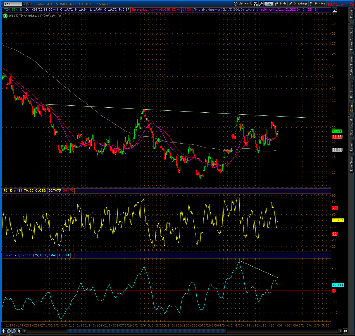The height and width of the screenshot is (336, 355).
Task: Open the Trade sidebar tab
Action: 352,14
